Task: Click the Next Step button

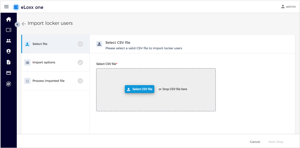Action: click(276, 142)
